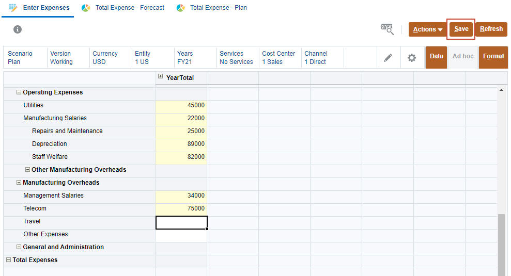Select Repairs and Maintenance row label
511x276 pixels.
click(67, 131)
